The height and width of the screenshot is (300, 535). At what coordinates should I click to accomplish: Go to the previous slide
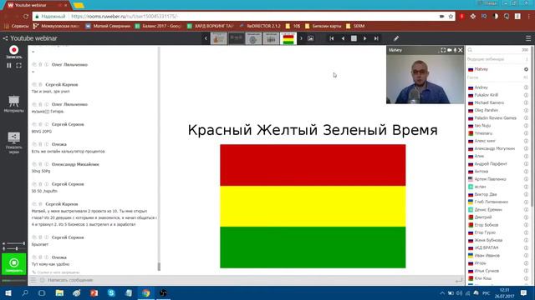tap(343, 38)
